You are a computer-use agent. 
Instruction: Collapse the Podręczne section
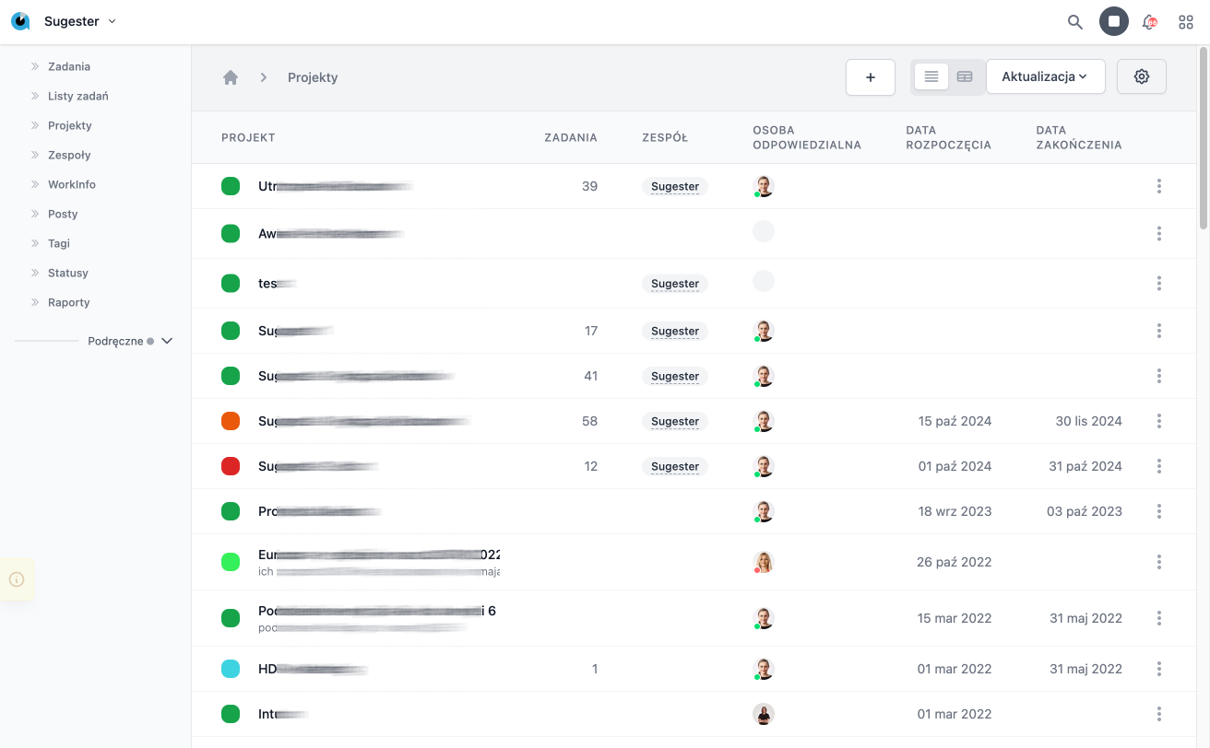(x=166, y=340)
